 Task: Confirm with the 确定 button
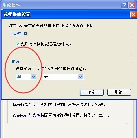tap(92, 92)
